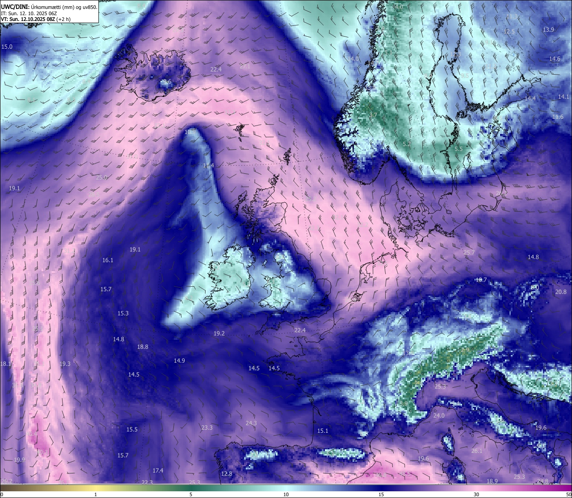
Task: Click the 'UWC/DINI: Úrkomumætti (mm) og uv850.' title
Action: point(49,7)
